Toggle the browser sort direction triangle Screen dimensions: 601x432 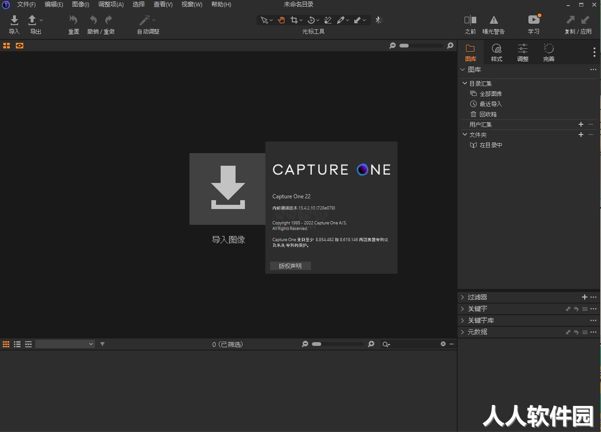(x=102, y=344)
